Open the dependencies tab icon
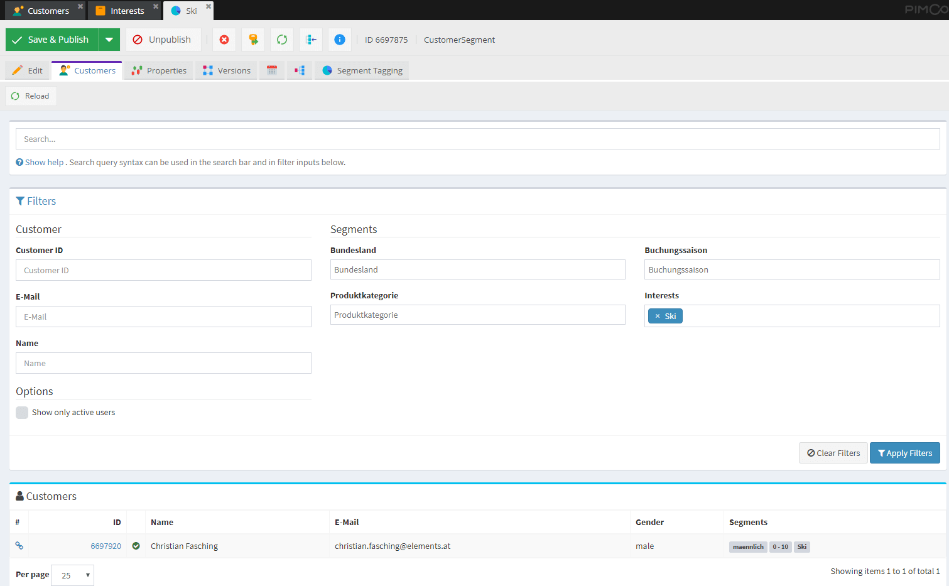Screen dimensions: 949x586 click(x=300, y=70)
